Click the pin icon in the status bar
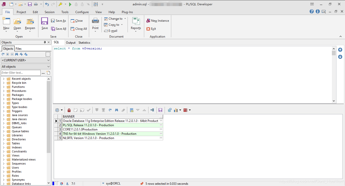 (142, 184)
